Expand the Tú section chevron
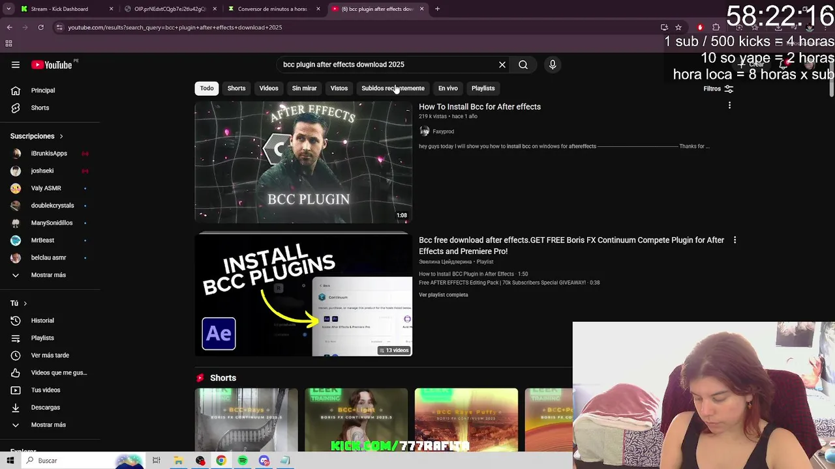The width and height of the screenshot is (835, 469). pos(25,304)
